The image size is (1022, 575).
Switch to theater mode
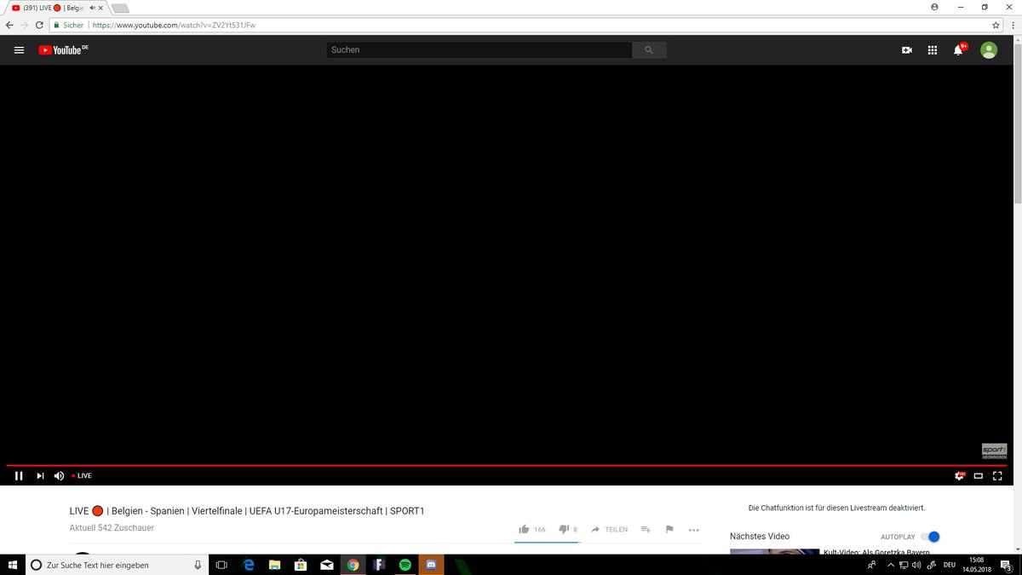pos(979,475)
